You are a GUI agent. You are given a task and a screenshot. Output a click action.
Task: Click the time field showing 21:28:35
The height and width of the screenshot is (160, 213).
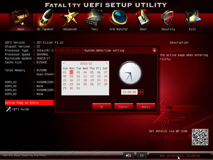(x=129, y=92)
